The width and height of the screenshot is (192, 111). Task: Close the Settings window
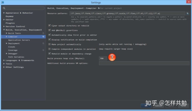189,2
